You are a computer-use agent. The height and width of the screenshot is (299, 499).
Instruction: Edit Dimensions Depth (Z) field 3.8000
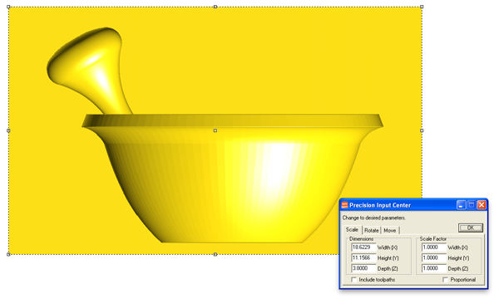[363, 268]
